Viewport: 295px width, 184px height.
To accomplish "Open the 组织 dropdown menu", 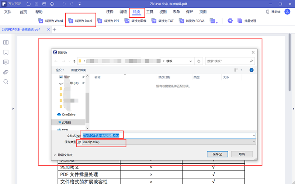I will tap(60, 70).
